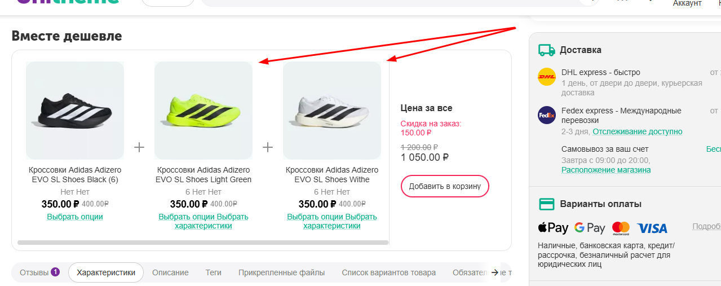
Task: Click the green payment card icon
Action: coord(546,204)
